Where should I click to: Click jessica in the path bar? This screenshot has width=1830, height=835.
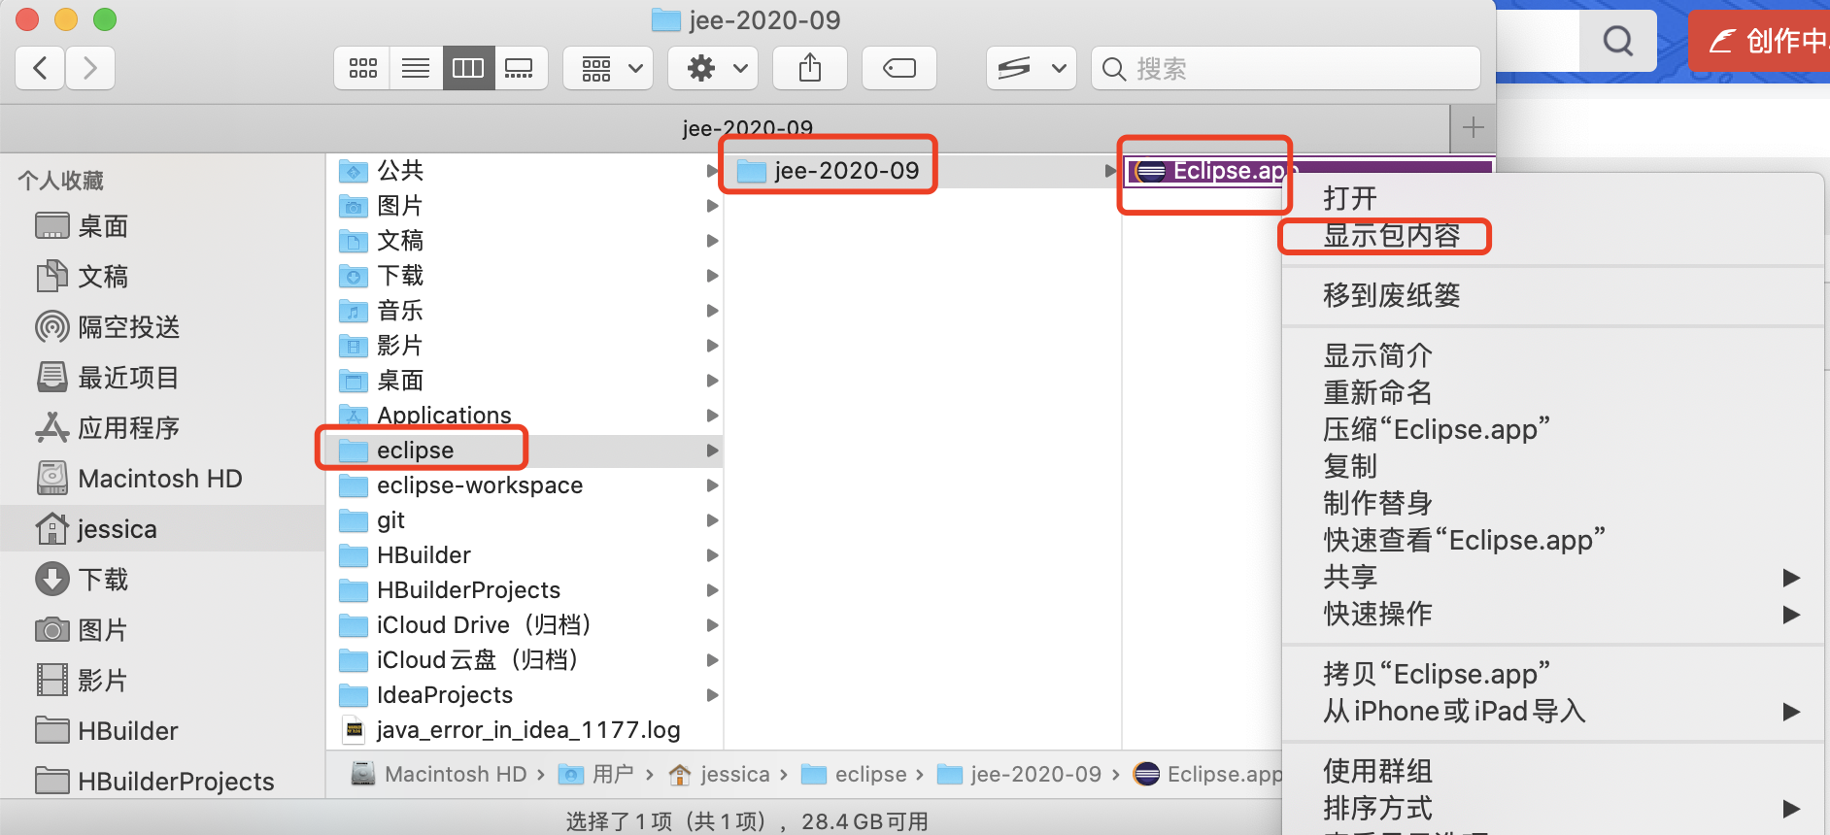[x=720, y=774]
